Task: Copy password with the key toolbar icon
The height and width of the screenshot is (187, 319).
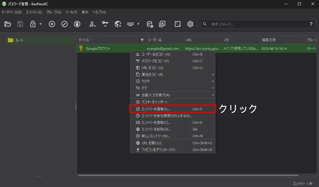Action: (105, 24)
